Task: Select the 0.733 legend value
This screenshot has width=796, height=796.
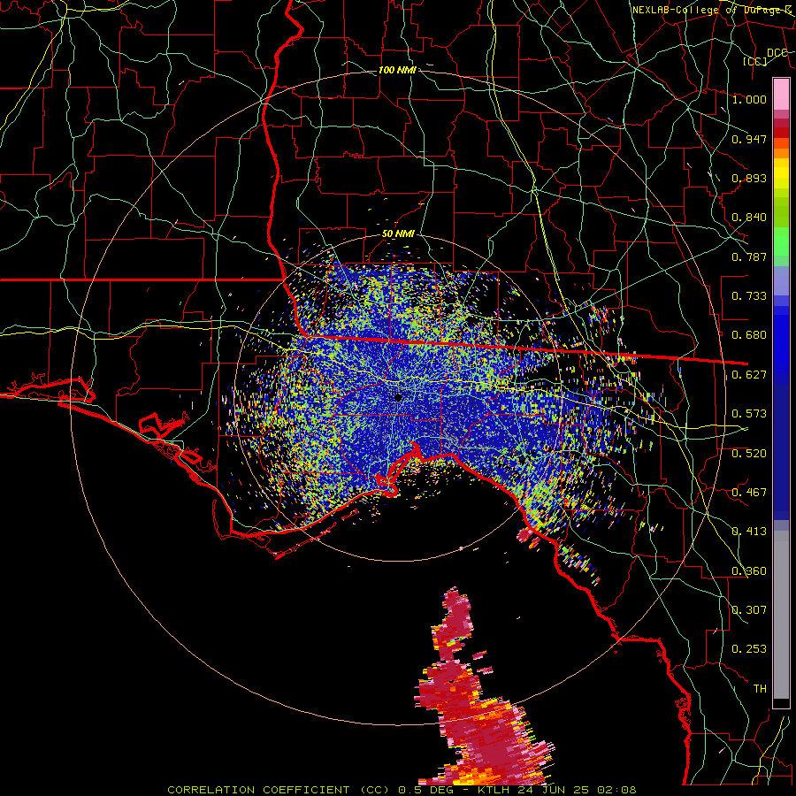Action: point(749,296)
